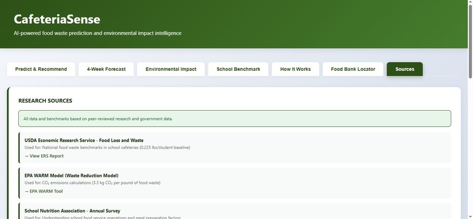The image size is (473, 219).
Task: Click the CO₂ emissions calculations description
Action: coord(92,183)
